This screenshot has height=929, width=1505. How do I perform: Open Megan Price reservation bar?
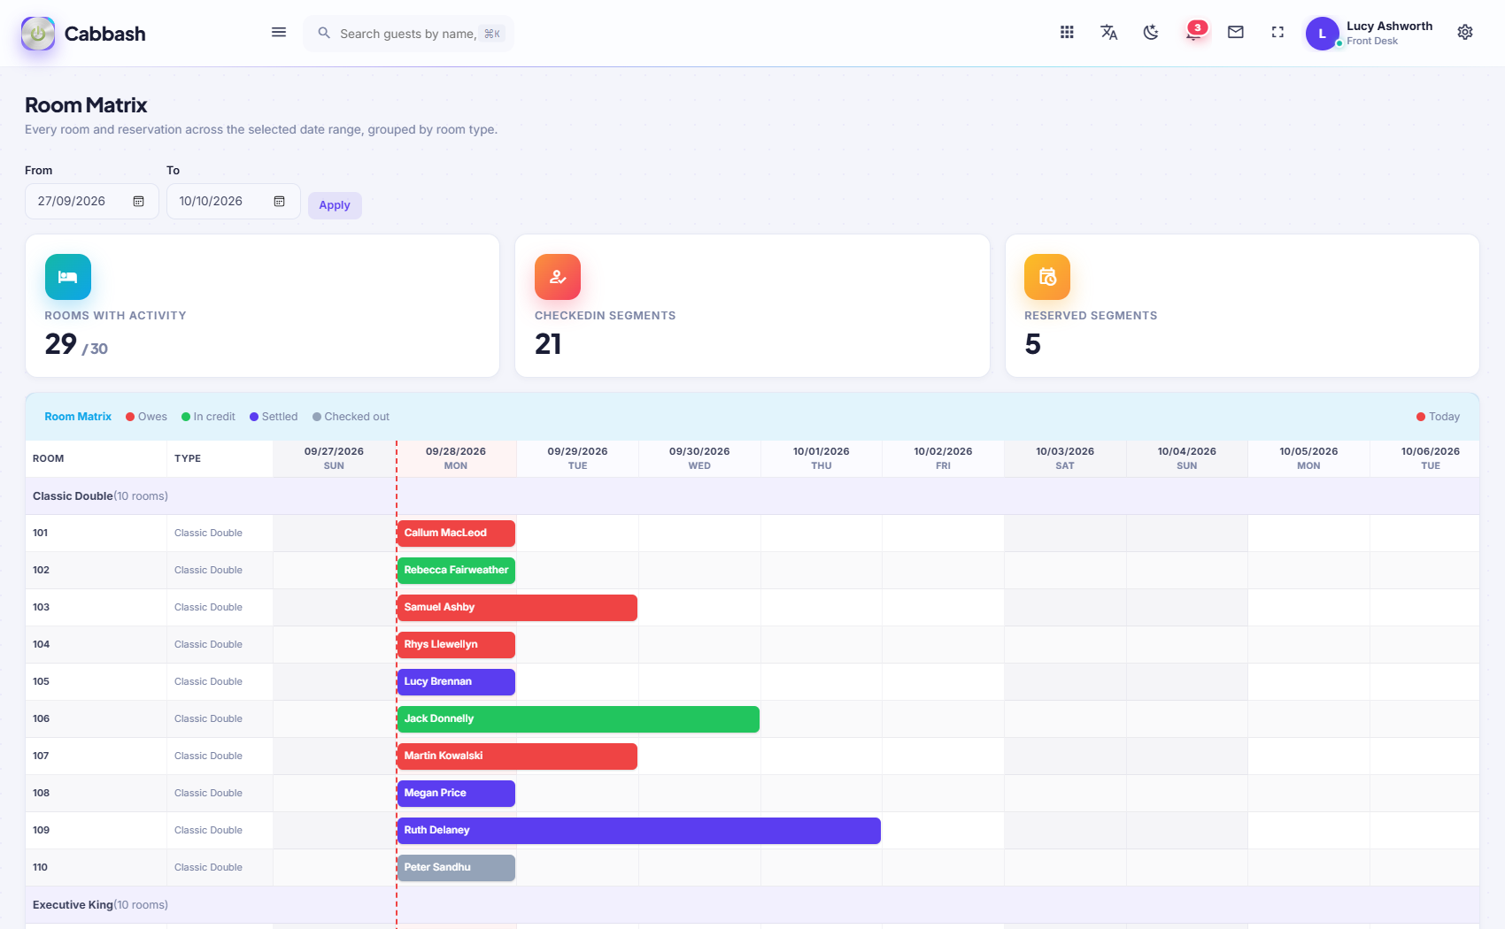tap(456, 794)
